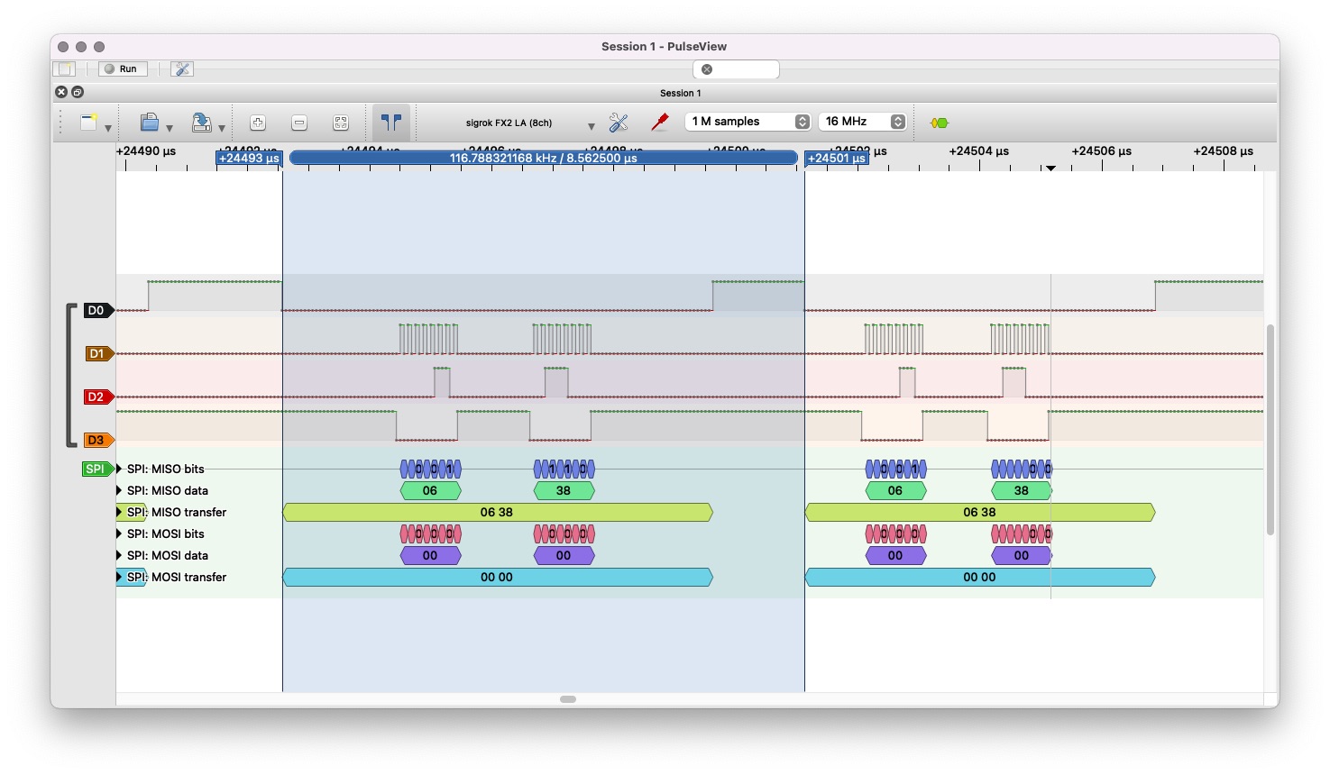Viewport: 1330px width, 775px height.
Task: Expand the SPI: MISO data row
Action: click(119, 490)
